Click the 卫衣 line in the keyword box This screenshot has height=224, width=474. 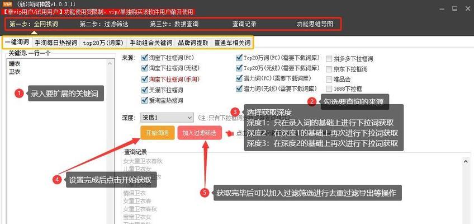(x=15, y=72)
